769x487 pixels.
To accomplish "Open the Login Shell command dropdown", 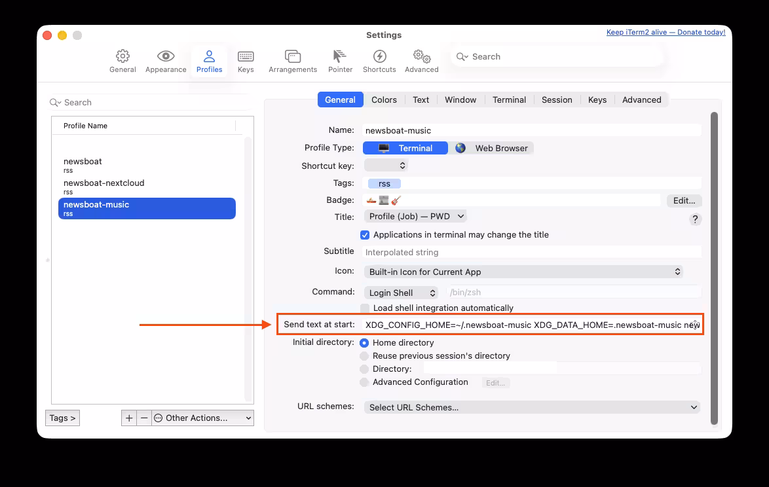I will click(401, 293).
